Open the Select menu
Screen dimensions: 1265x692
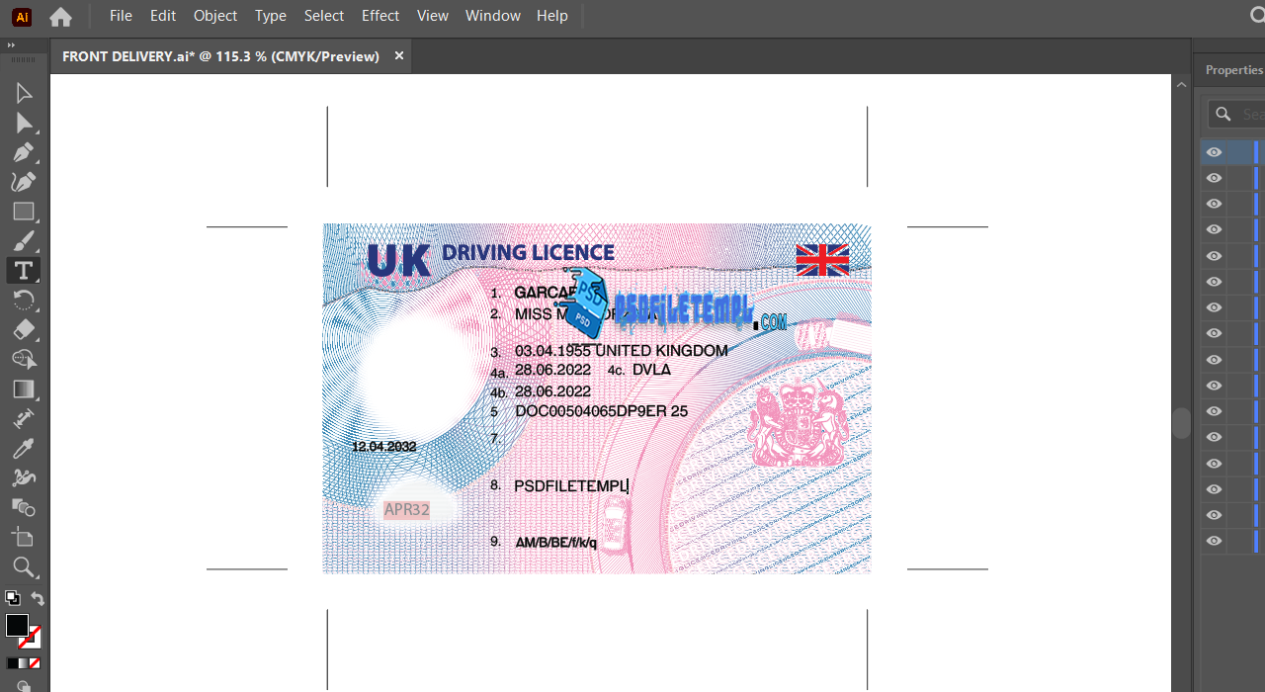pyautogui.click(x=324, y=16)
